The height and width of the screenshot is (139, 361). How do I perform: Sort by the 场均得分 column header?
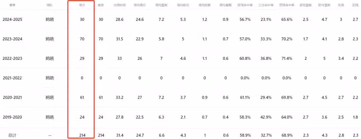(x=140, y=6)
